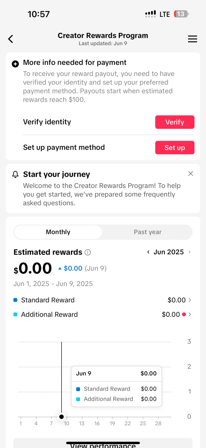Switch to the Past year tab
This screenshot has height=448, width=206.
pyautogui.click(x=148, y=232)
